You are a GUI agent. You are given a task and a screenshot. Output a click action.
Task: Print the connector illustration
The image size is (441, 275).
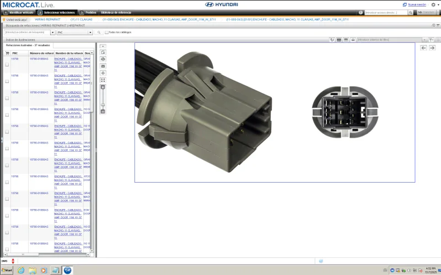tap(103, 59)
